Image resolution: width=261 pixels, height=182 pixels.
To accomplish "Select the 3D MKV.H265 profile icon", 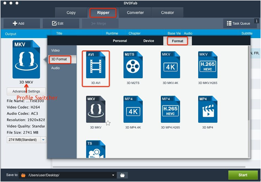I will tap(208, 65).
